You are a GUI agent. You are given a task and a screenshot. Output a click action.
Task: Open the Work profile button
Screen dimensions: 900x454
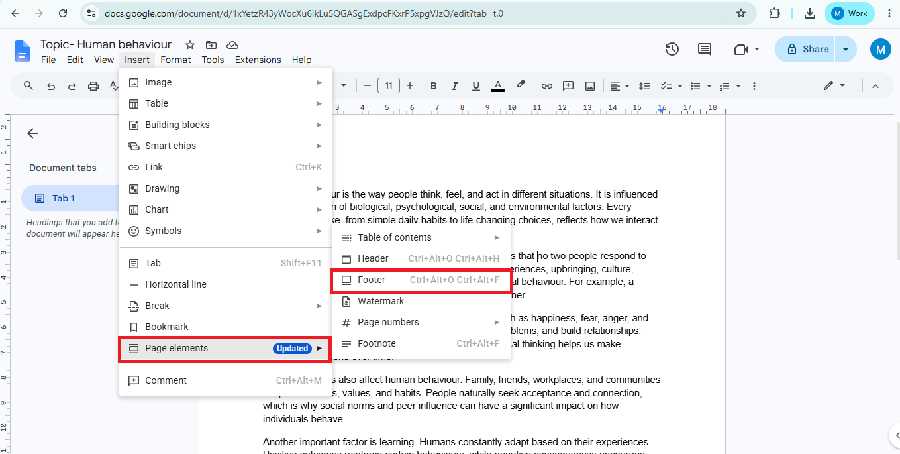coord(850,13)
